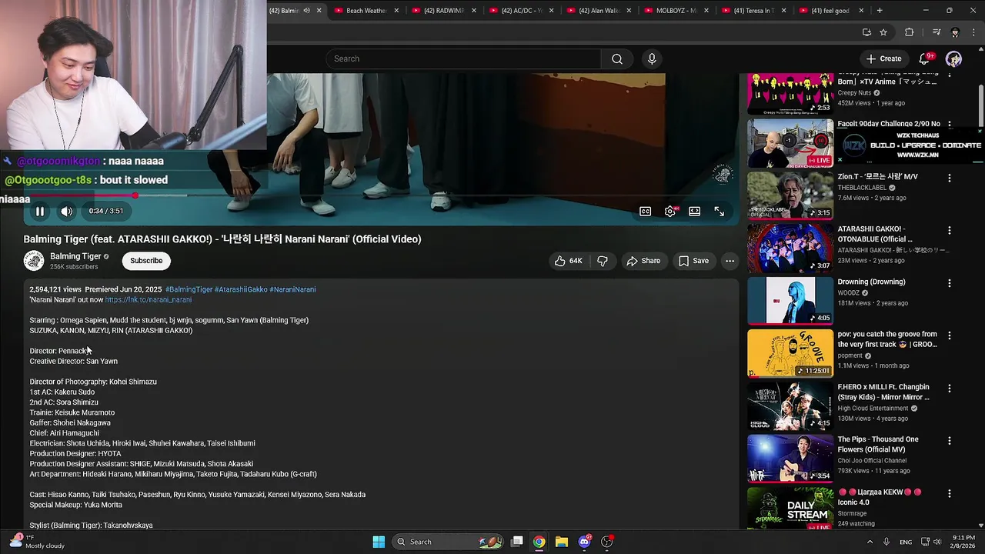Switch to the MOLBOYZ tab
Viewport: 985px width, 554px height.
coord(676,11)
